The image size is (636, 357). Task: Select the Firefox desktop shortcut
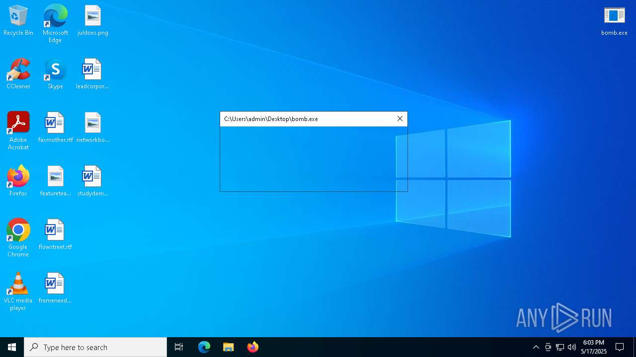(x=18, y=181)
